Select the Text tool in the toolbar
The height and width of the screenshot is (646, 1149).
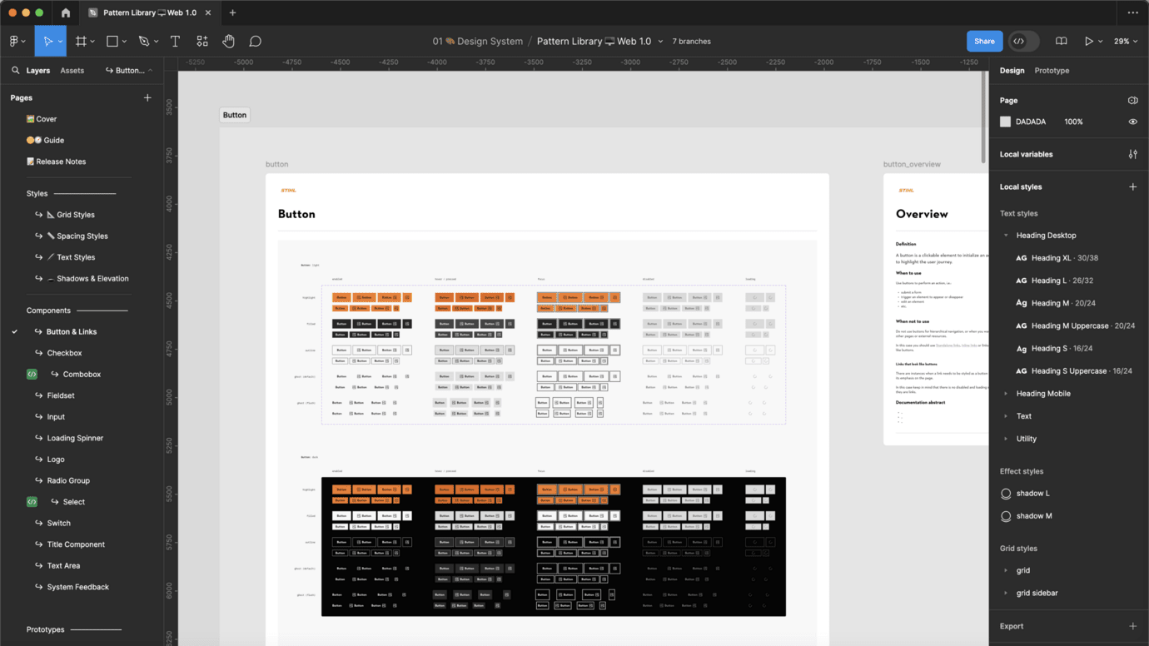tap(175, 41)
